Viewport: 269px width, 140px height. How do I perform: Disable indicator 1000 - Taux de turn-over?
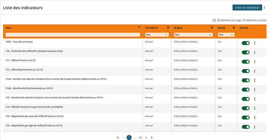246,43
